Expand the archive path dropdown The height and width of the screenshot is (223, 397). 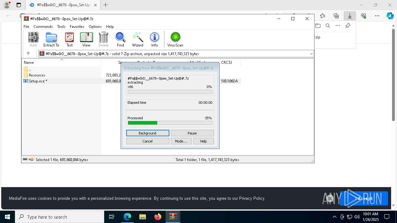(311, 54)
